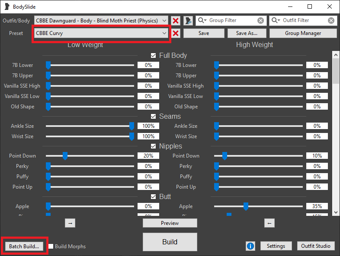Viewport: 340px width, 256px height.
Task: Enable the Build Morphs checkbox
Action: click(51, 246)
